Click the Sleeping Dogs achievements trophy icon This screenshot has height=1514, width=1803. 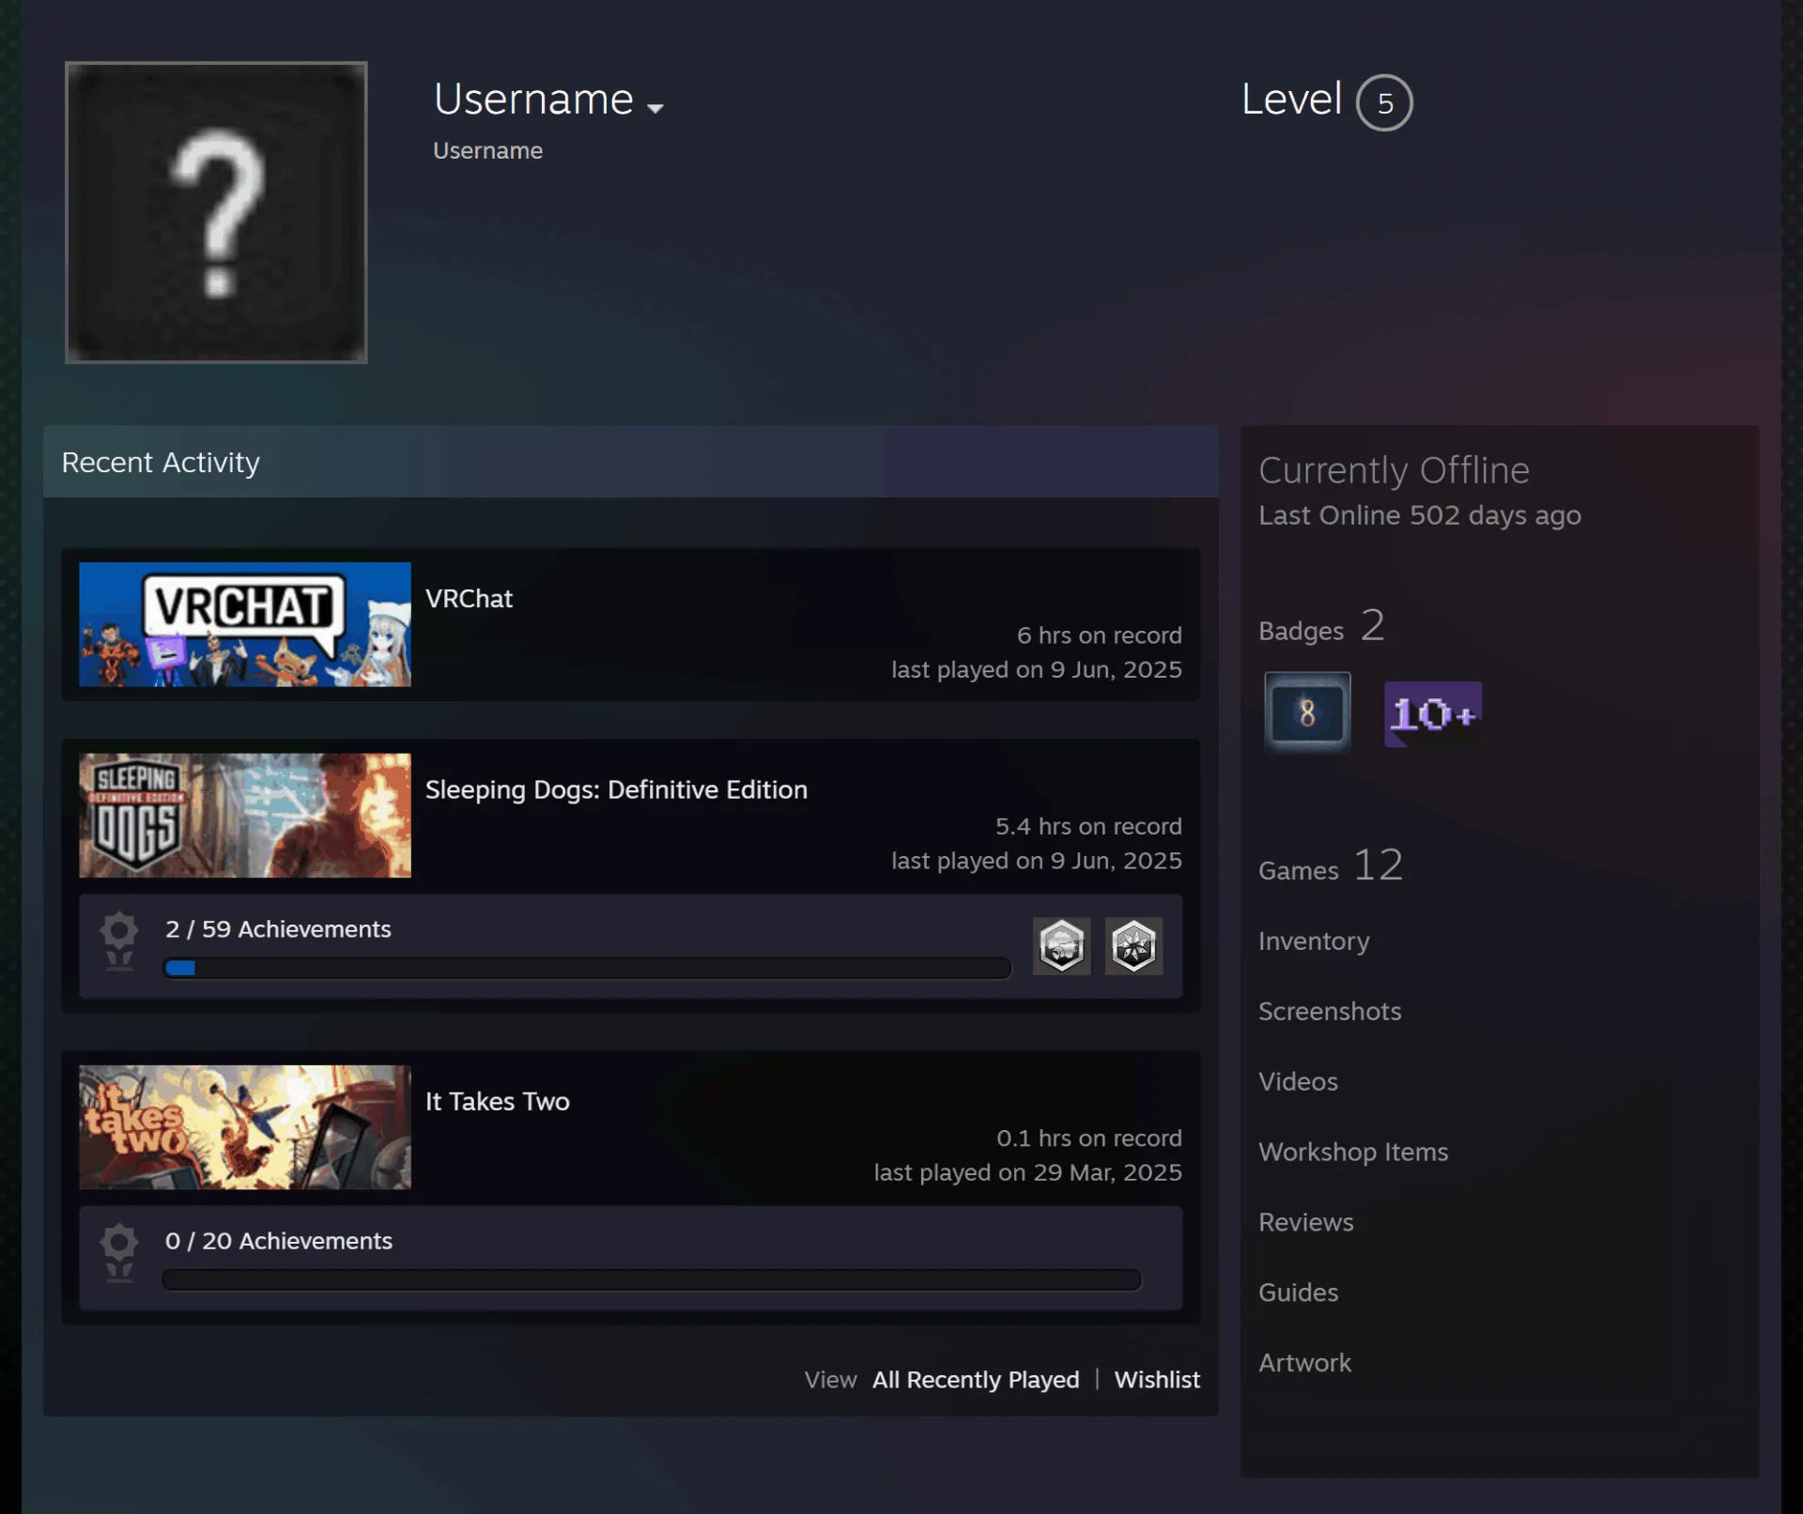point(119,941)
